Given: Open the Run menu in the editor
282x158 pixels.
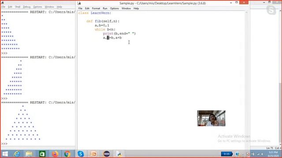Looking at the screenshot, I should (105, 8).
